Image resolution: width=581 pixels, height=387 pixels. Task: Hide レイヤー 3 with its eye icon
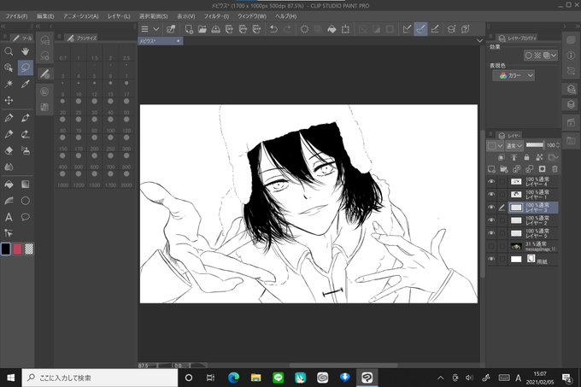[491, 208]
